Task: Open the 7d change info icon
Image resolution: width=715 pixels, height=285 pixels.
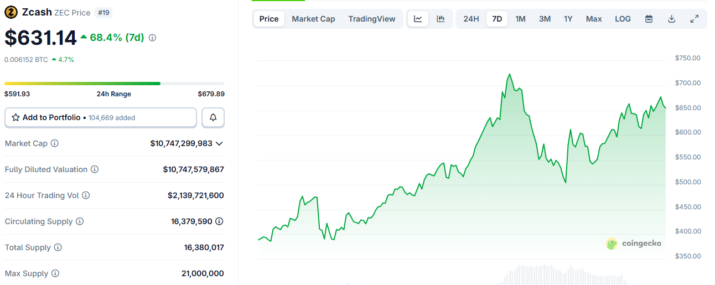Action: click(153, 38)
